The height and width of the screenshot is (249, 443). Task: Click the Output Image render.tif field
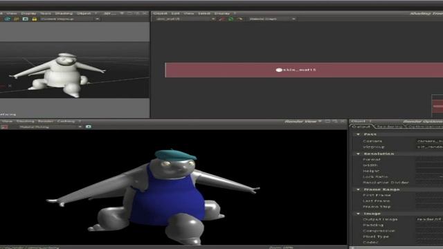429,219
